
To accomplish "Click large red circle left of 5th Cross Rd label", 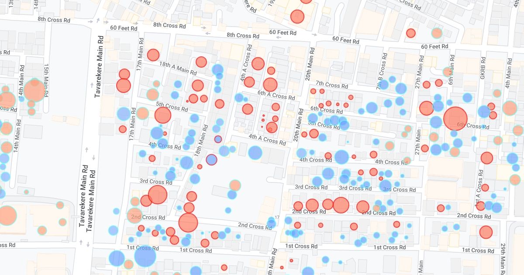I will 162,115.
